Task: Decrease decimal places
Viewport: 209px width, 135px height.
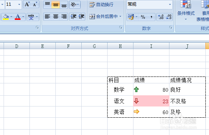Action: coord(169,17)
